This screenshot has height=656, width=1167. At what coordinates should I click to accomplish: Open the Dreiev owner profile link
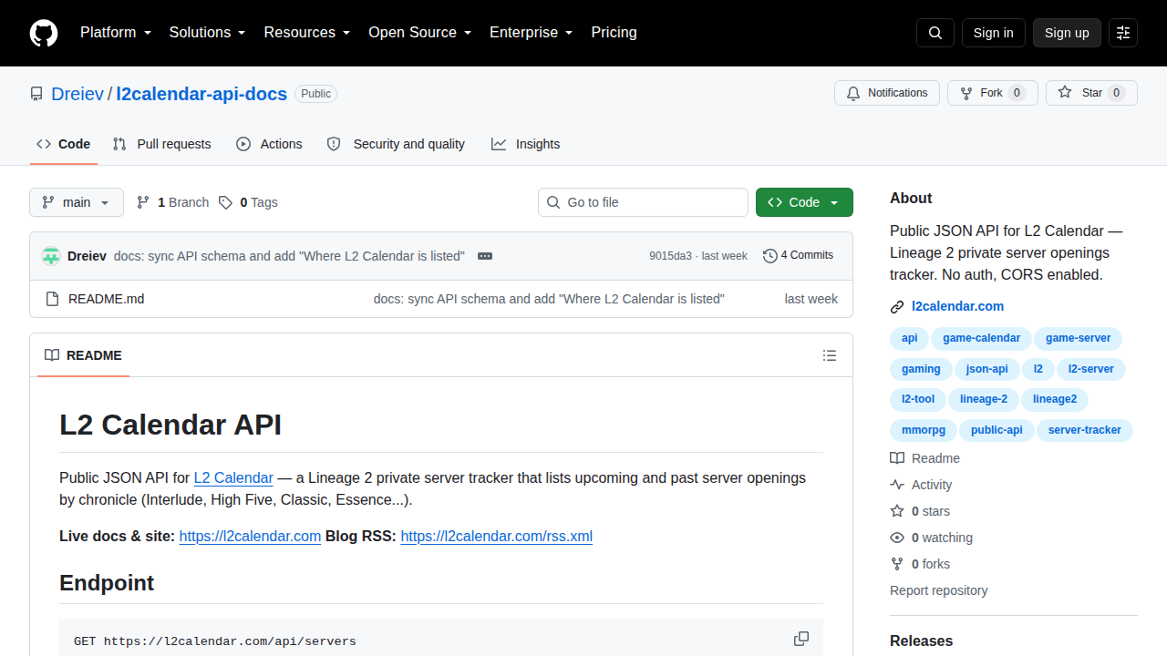tap(77, 94)
